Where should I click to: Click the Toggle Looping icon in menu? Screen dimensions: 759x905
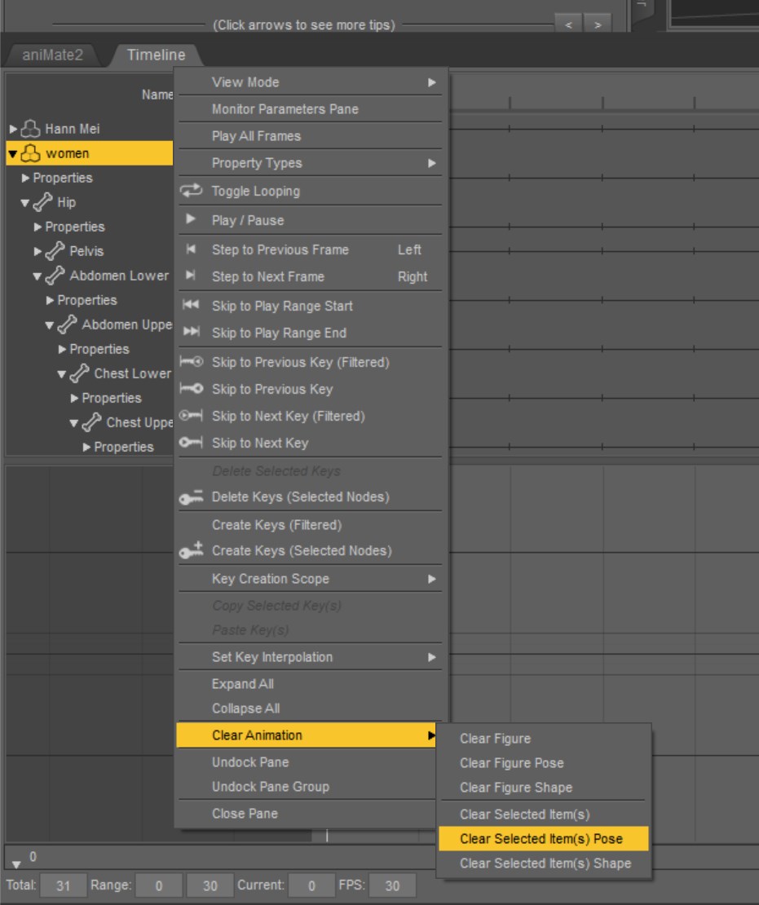[191, 191]
